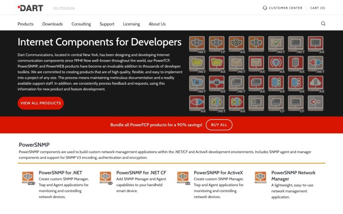Select the green checkmark .NET product icon
The width and height of the screenshot is (343, 214).
point(276,44)
